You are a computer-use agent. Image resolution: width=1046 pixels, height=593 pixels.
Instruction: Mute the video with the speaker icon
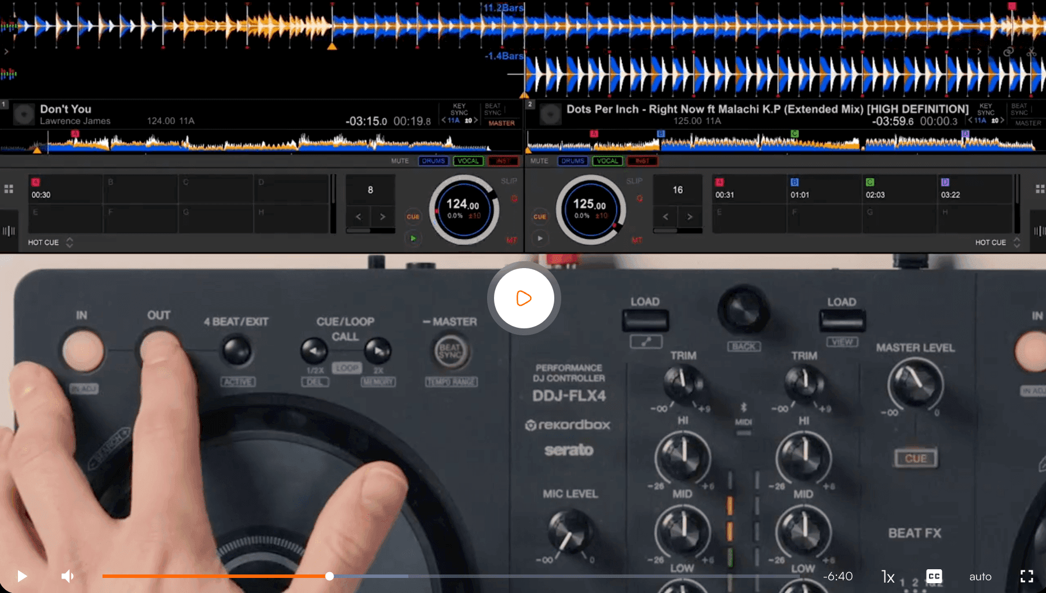[68, 576]
